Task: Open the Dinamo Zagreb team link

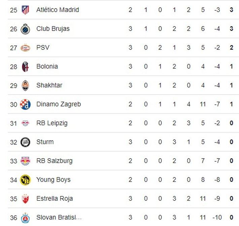Action: (x=59, y=104)
